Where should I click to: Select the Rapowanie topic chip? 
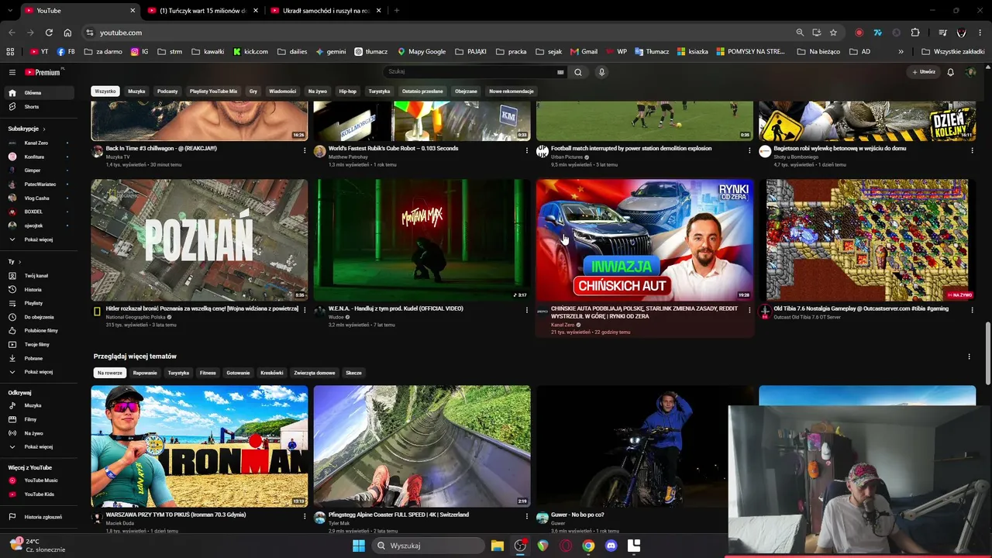(x=145, y=373)
